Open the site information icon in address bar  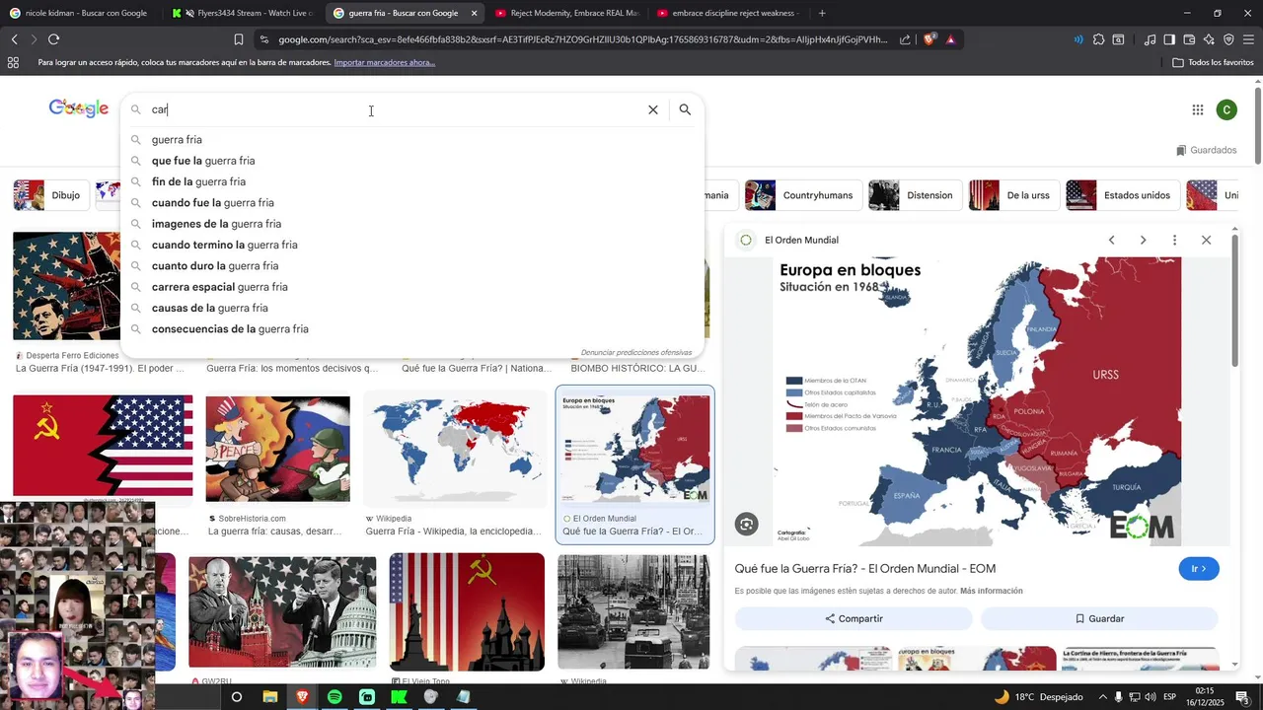263,39
